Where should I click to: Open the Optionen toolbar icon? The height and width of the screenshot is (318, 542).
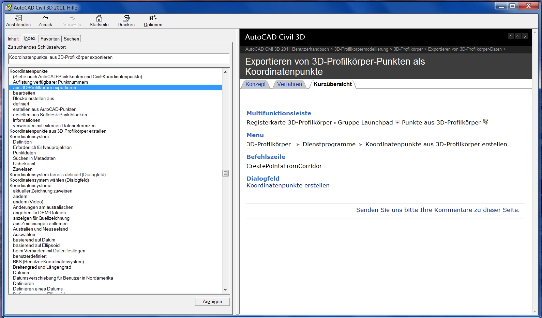[153, 18]
